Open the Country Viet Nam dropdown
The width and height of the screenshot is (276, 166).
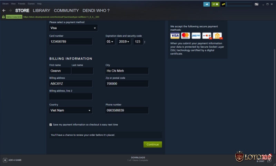[71, 110]
